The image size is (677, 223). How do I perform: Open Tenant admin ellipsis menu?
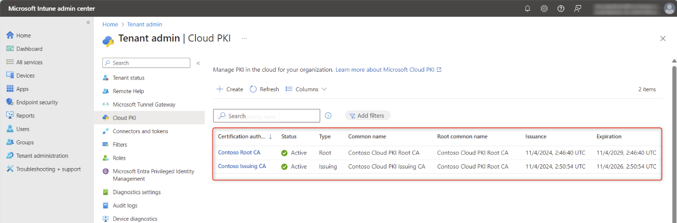(x=244, y=39)
